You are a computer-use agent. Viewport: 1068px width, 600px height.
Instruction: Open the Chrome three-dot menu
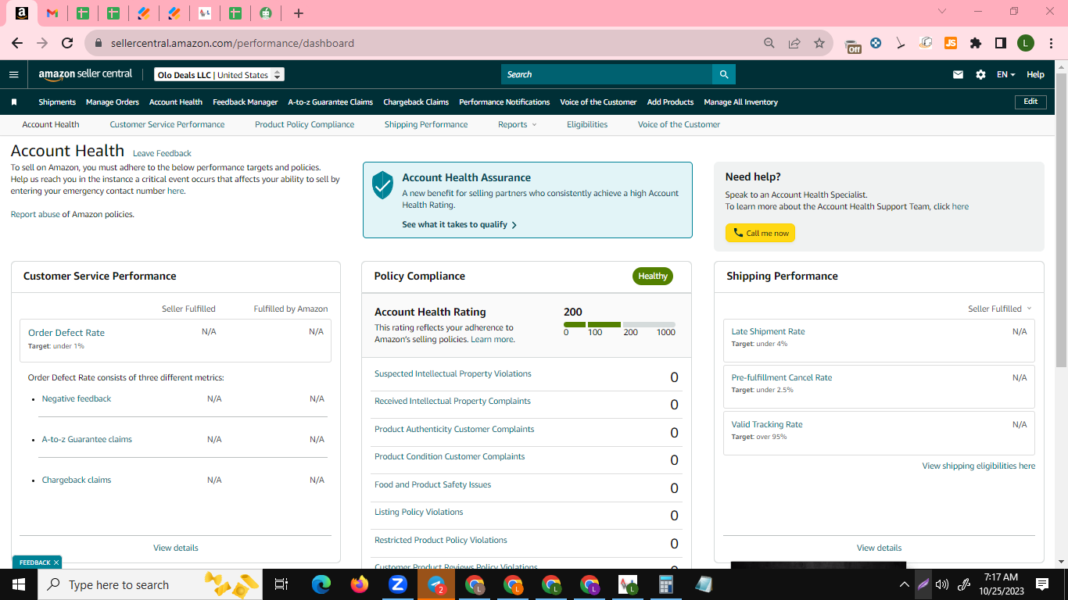pos(1050,43)
